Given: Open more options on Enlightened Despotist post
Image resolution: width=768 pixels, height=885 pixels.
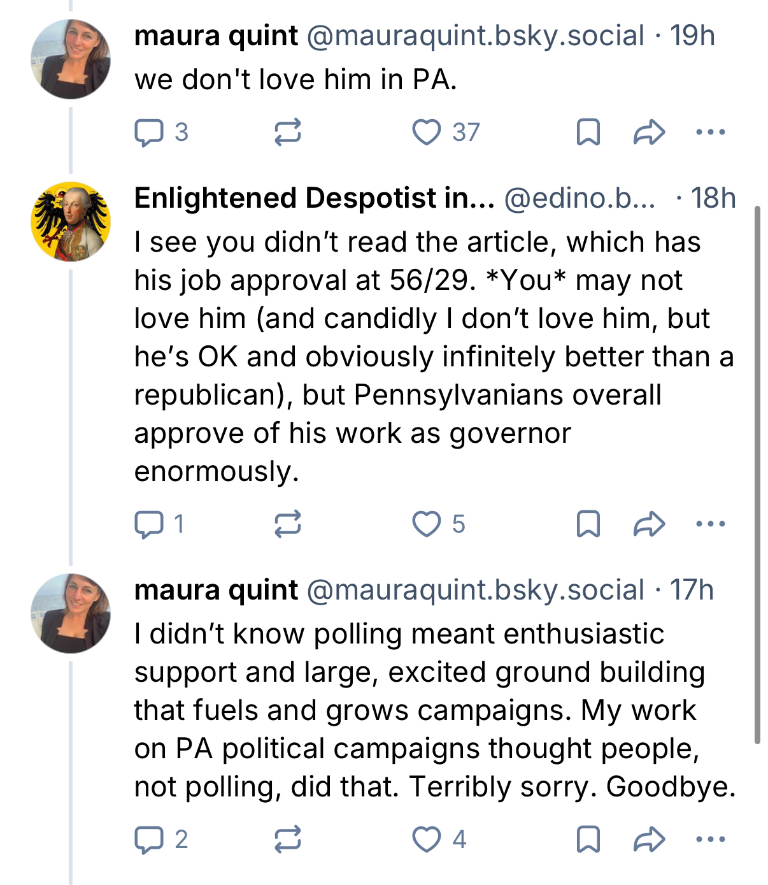Looking at the screenshot, I should pos(710,524).
